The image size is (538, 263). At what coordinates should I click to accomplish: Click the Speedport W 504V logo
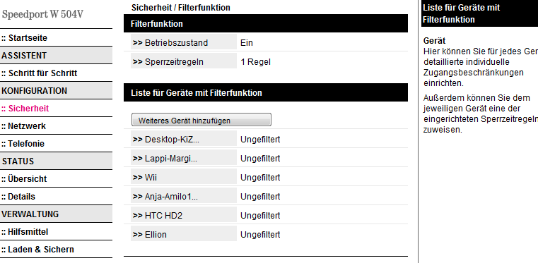[x=42, y=15]
